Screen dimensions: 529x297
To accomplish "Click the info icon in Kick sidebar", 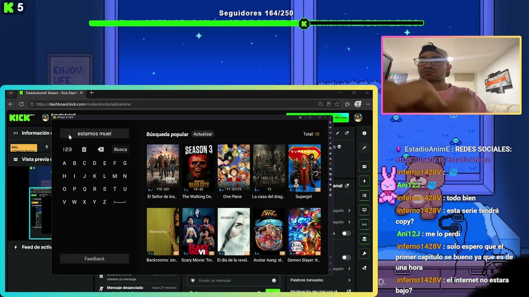I will pos(364,133).
